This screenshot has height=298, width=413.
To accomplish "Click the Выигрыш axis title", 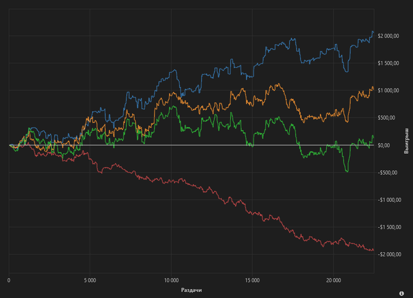I will pyautogui.click(x=407, y=141).
